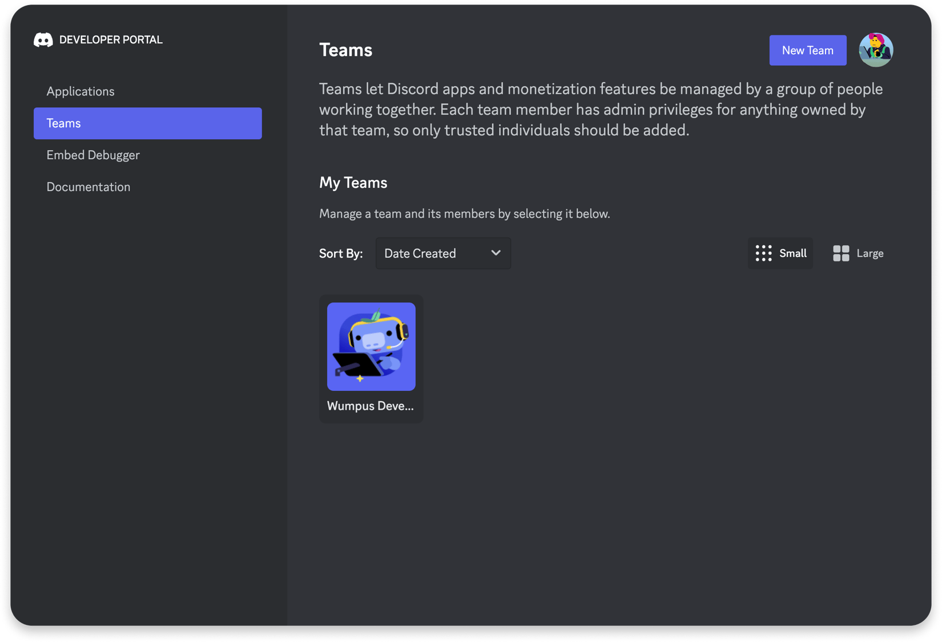942x642 pixels.
Task: Create a New Team
Action: (807, 50)
